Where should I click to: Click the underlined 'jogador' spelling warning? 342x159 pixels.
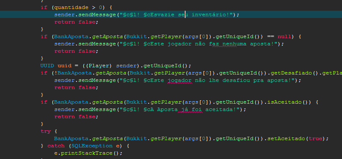(x=180, y=80)
